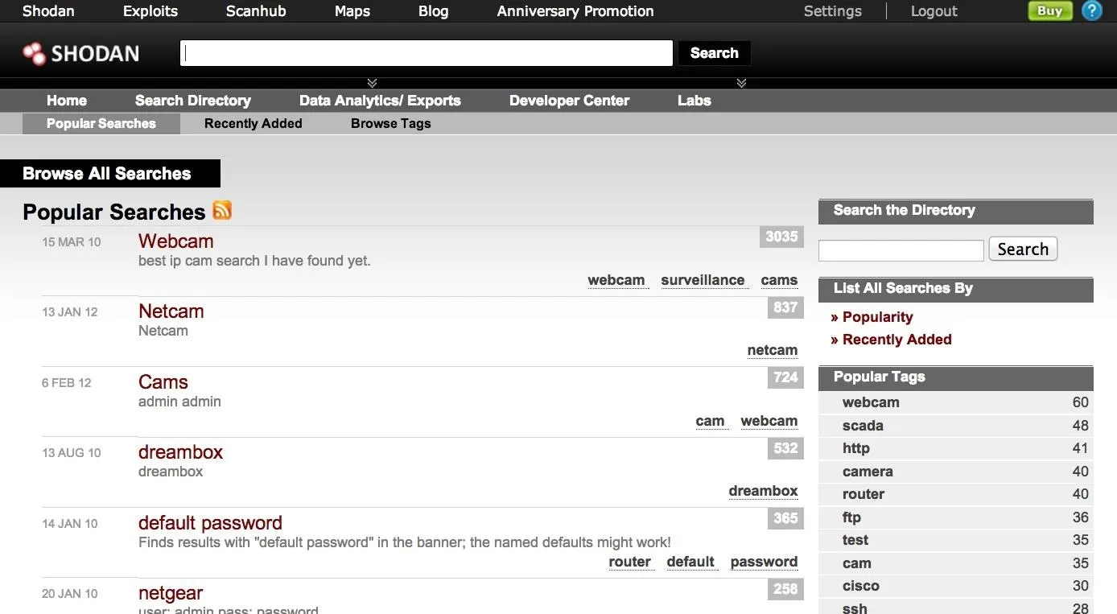Open Scanhub in the top bar

click(x=256, y=11)
